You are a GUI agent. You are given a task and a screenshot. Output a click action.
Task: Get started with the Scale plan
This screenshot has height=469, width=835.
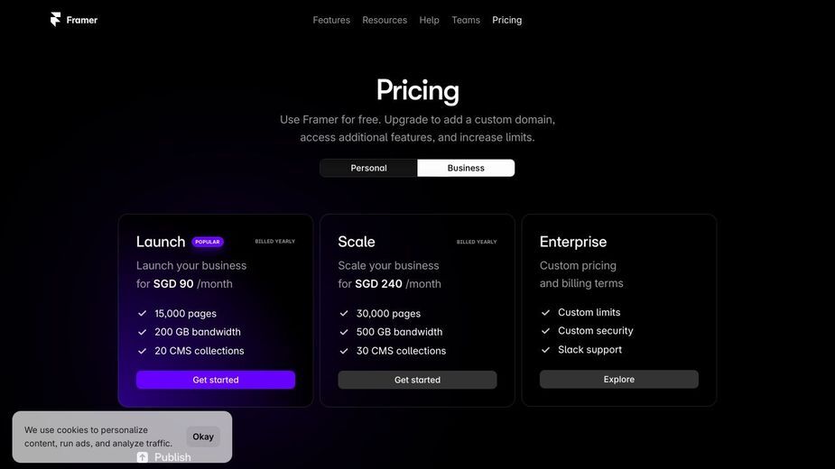417,380
